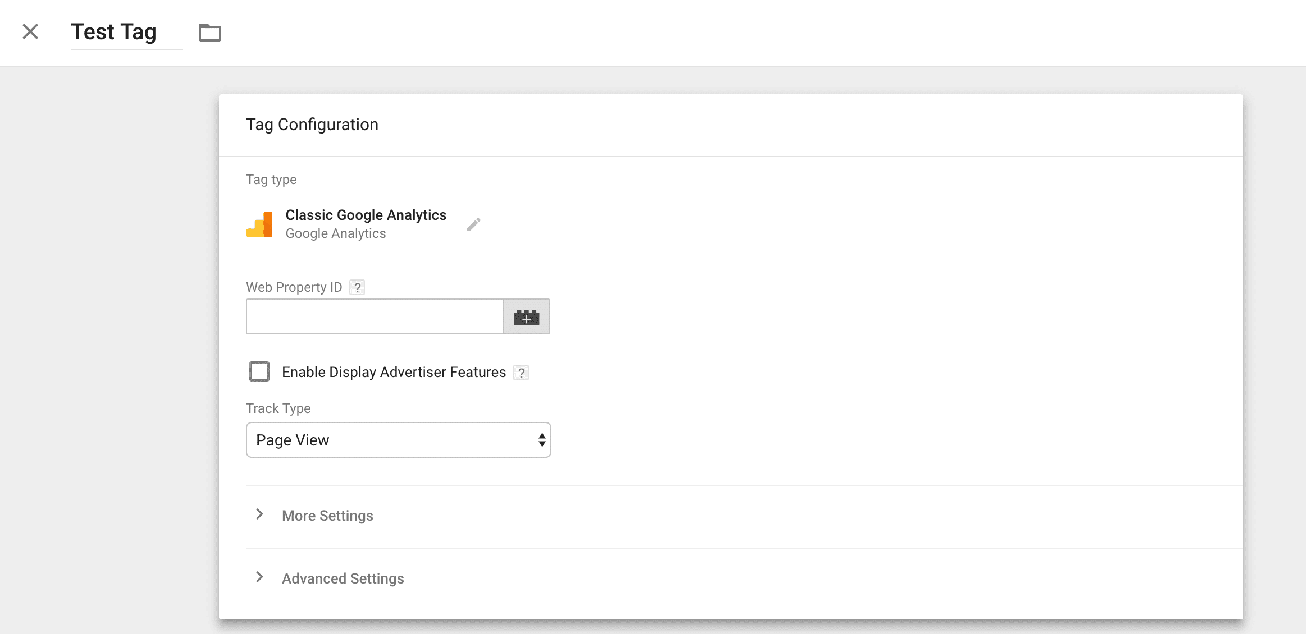Open help for Display Advertiser Features
This screenshot has height=634, width=1306.
521,372
